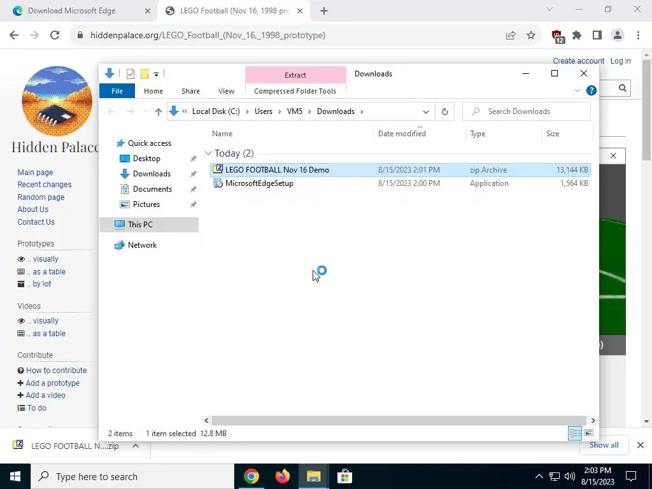Click the blue Help question mark icon
652x489 pixels.
pos(591,90)
